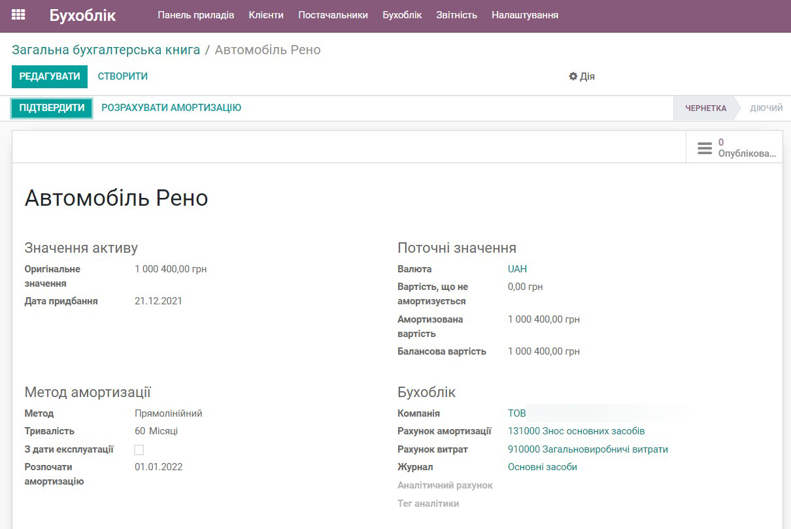Open the apps grid icon

pos(18,14)
